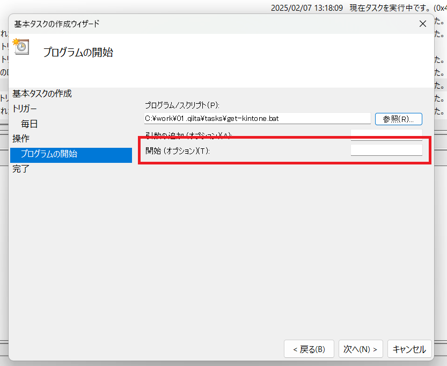Close the wizard with the X button
The height and width of the screenshot is (366, 447).
click(422, 24)
